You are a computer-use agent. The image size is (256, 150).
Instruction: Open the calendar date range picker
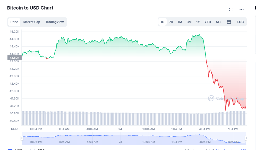pos(229,22)
